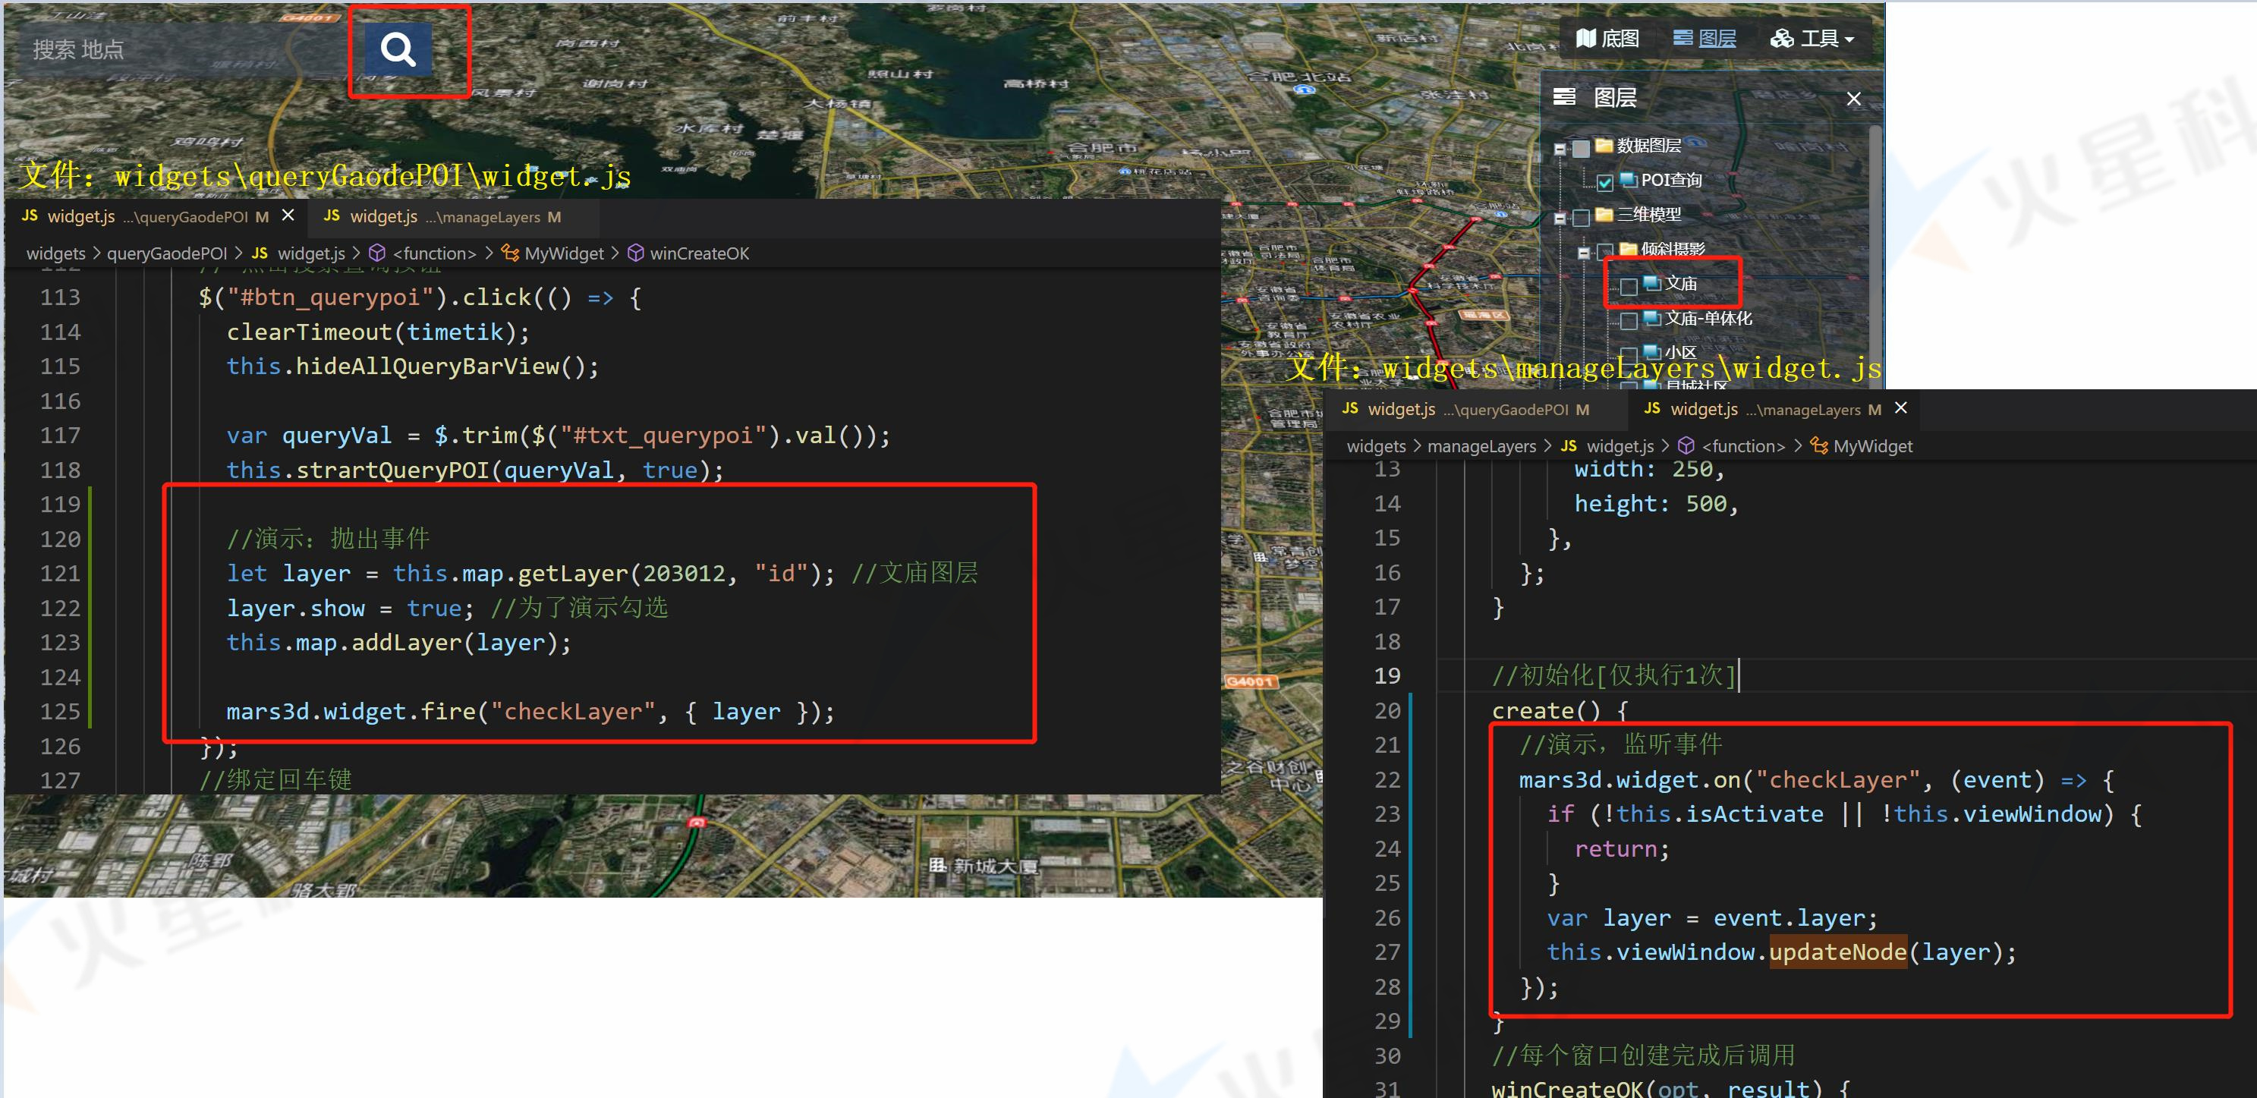Click the startQueryPOI call on line 118

click(x=392, y=470)
